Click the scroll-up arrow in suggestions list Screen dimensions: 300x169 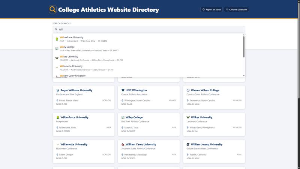244,35
